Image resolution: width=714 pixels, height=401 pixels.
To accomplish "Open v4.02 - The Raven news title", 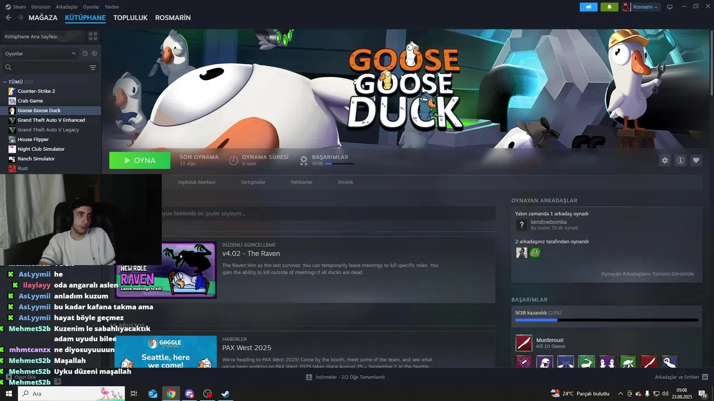I will (x=251, y=253).
